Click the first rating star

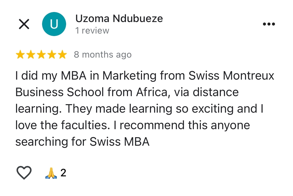(20, 55)
